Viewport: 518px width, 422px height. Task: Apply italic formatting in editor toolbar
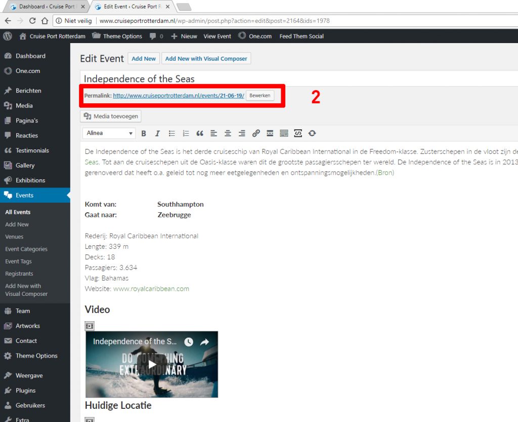tap(157, 133)
